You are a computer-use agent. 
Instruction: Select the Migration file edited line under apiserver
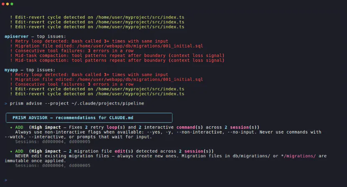click(x=106, y=46)
